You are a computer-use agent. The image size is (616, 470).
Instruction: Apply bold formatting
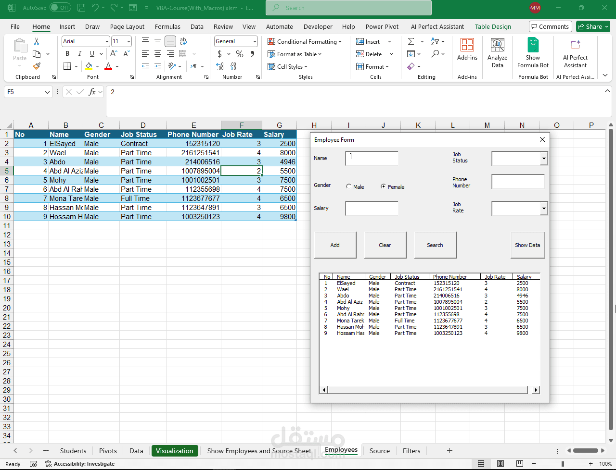(x=67, y=54)
